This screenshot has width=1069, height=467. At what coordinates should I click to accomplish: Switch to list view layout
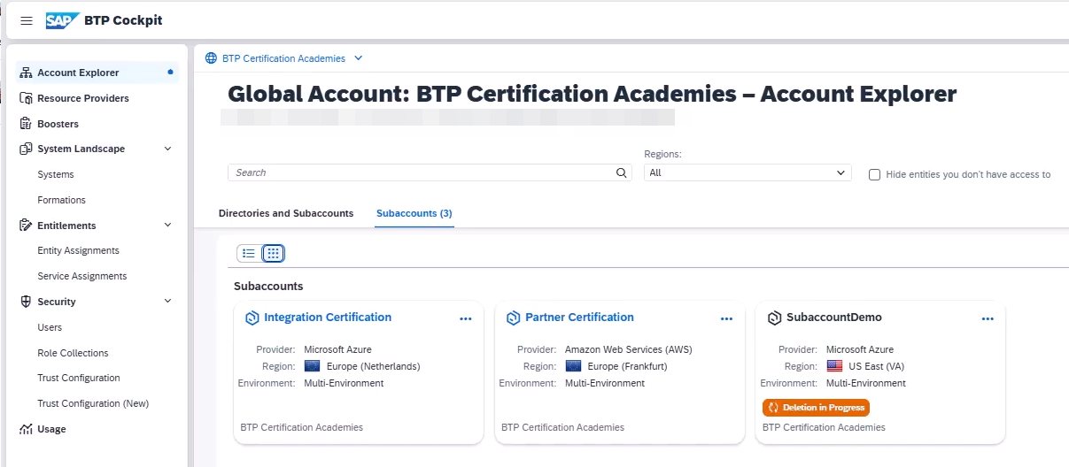[x=249, y=253]
